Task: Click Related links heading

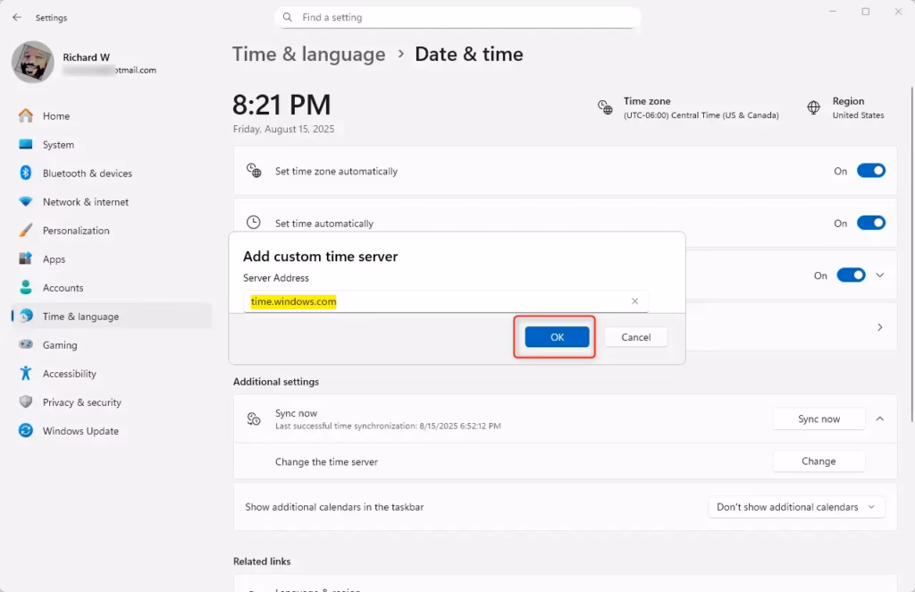Action: (x=262, y=561)
